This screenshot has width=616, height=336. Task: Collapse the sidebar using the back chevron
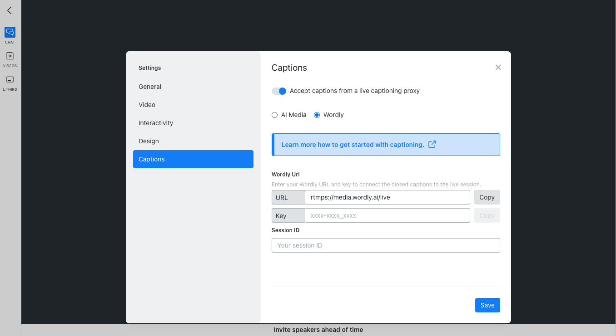[10, 10]
